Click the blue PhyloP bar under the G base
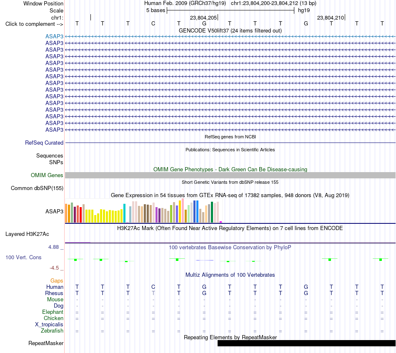Viewport: 396px width, 353px height. [x=205, y=260]
